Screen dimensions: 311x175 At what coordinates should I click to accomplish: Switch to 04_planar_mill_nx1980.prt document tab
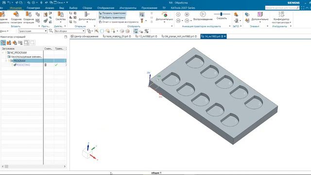[x=179, y=36]
